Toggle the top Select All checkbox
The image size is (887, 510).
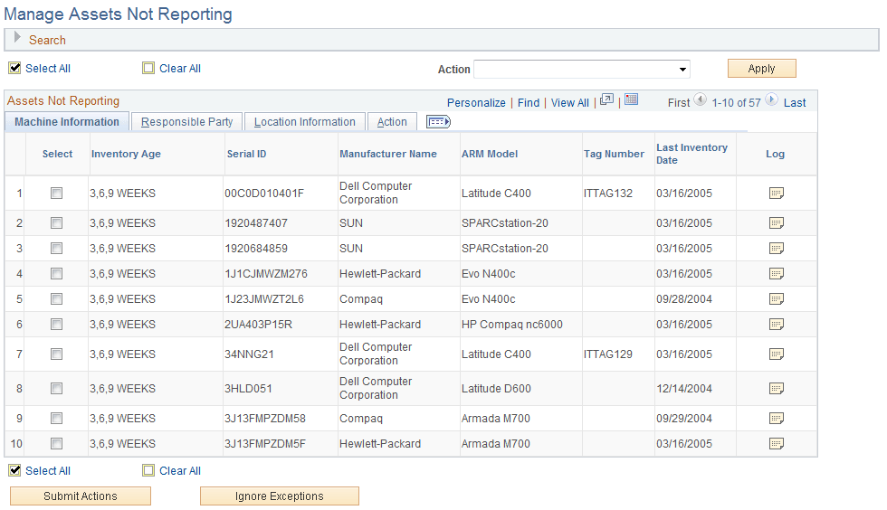(14, 68)
